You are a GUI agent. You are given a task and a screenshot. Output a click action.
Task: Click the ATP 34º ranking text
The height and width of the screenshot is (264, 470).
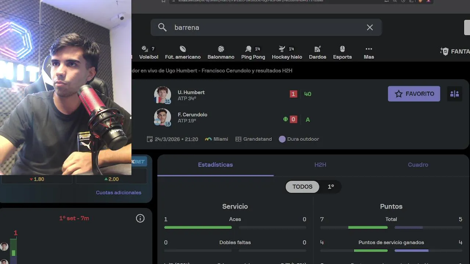187,99
